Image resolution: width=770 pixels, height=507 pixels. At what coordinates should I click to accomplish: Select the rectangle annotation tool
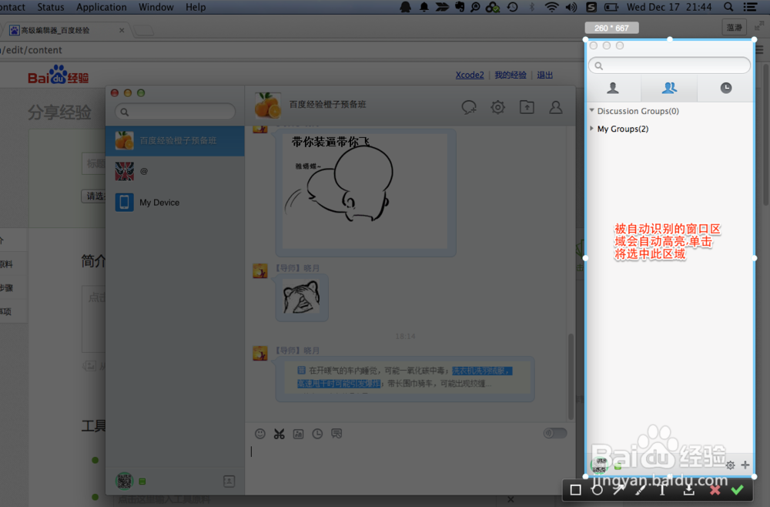click(x=575, y=490)
